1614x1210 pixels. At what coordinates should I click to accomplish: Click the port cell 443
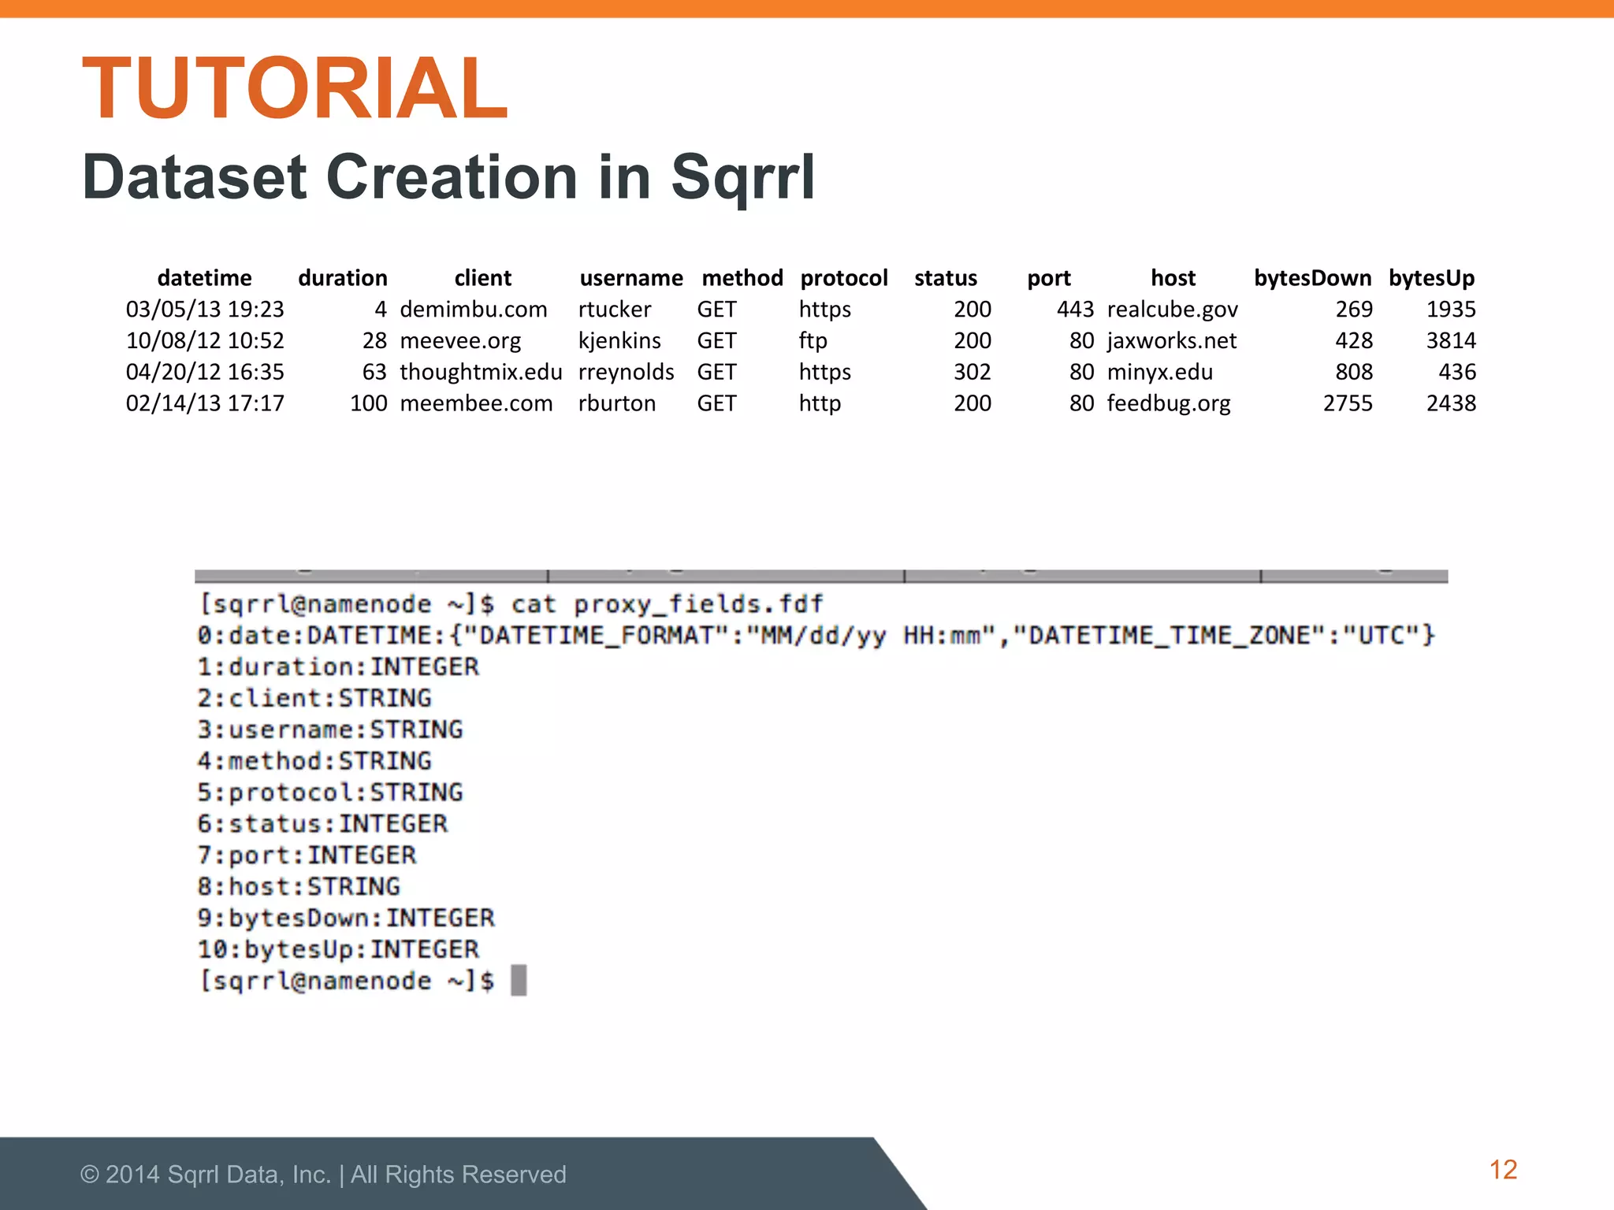(x=1075, y=310)
